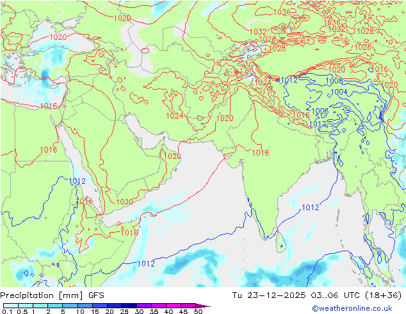Click the 1–2 mm legend swatch
The image size is (406, 314).
point(40,306)
